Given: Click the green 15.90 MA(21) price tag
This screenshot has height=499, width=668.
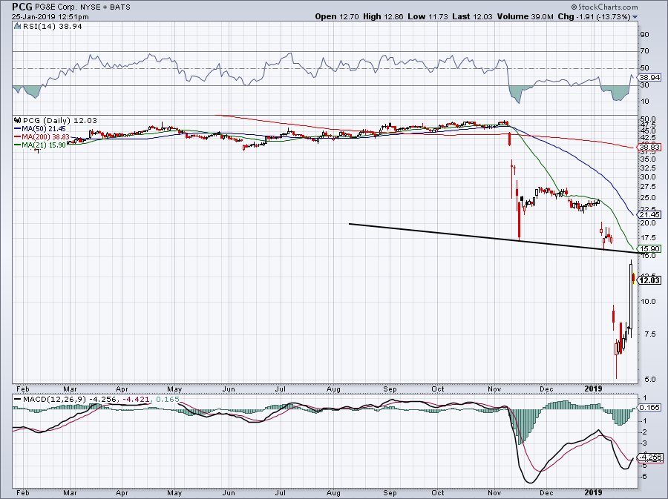Looking at the screenshot, I should click(649, 249).
